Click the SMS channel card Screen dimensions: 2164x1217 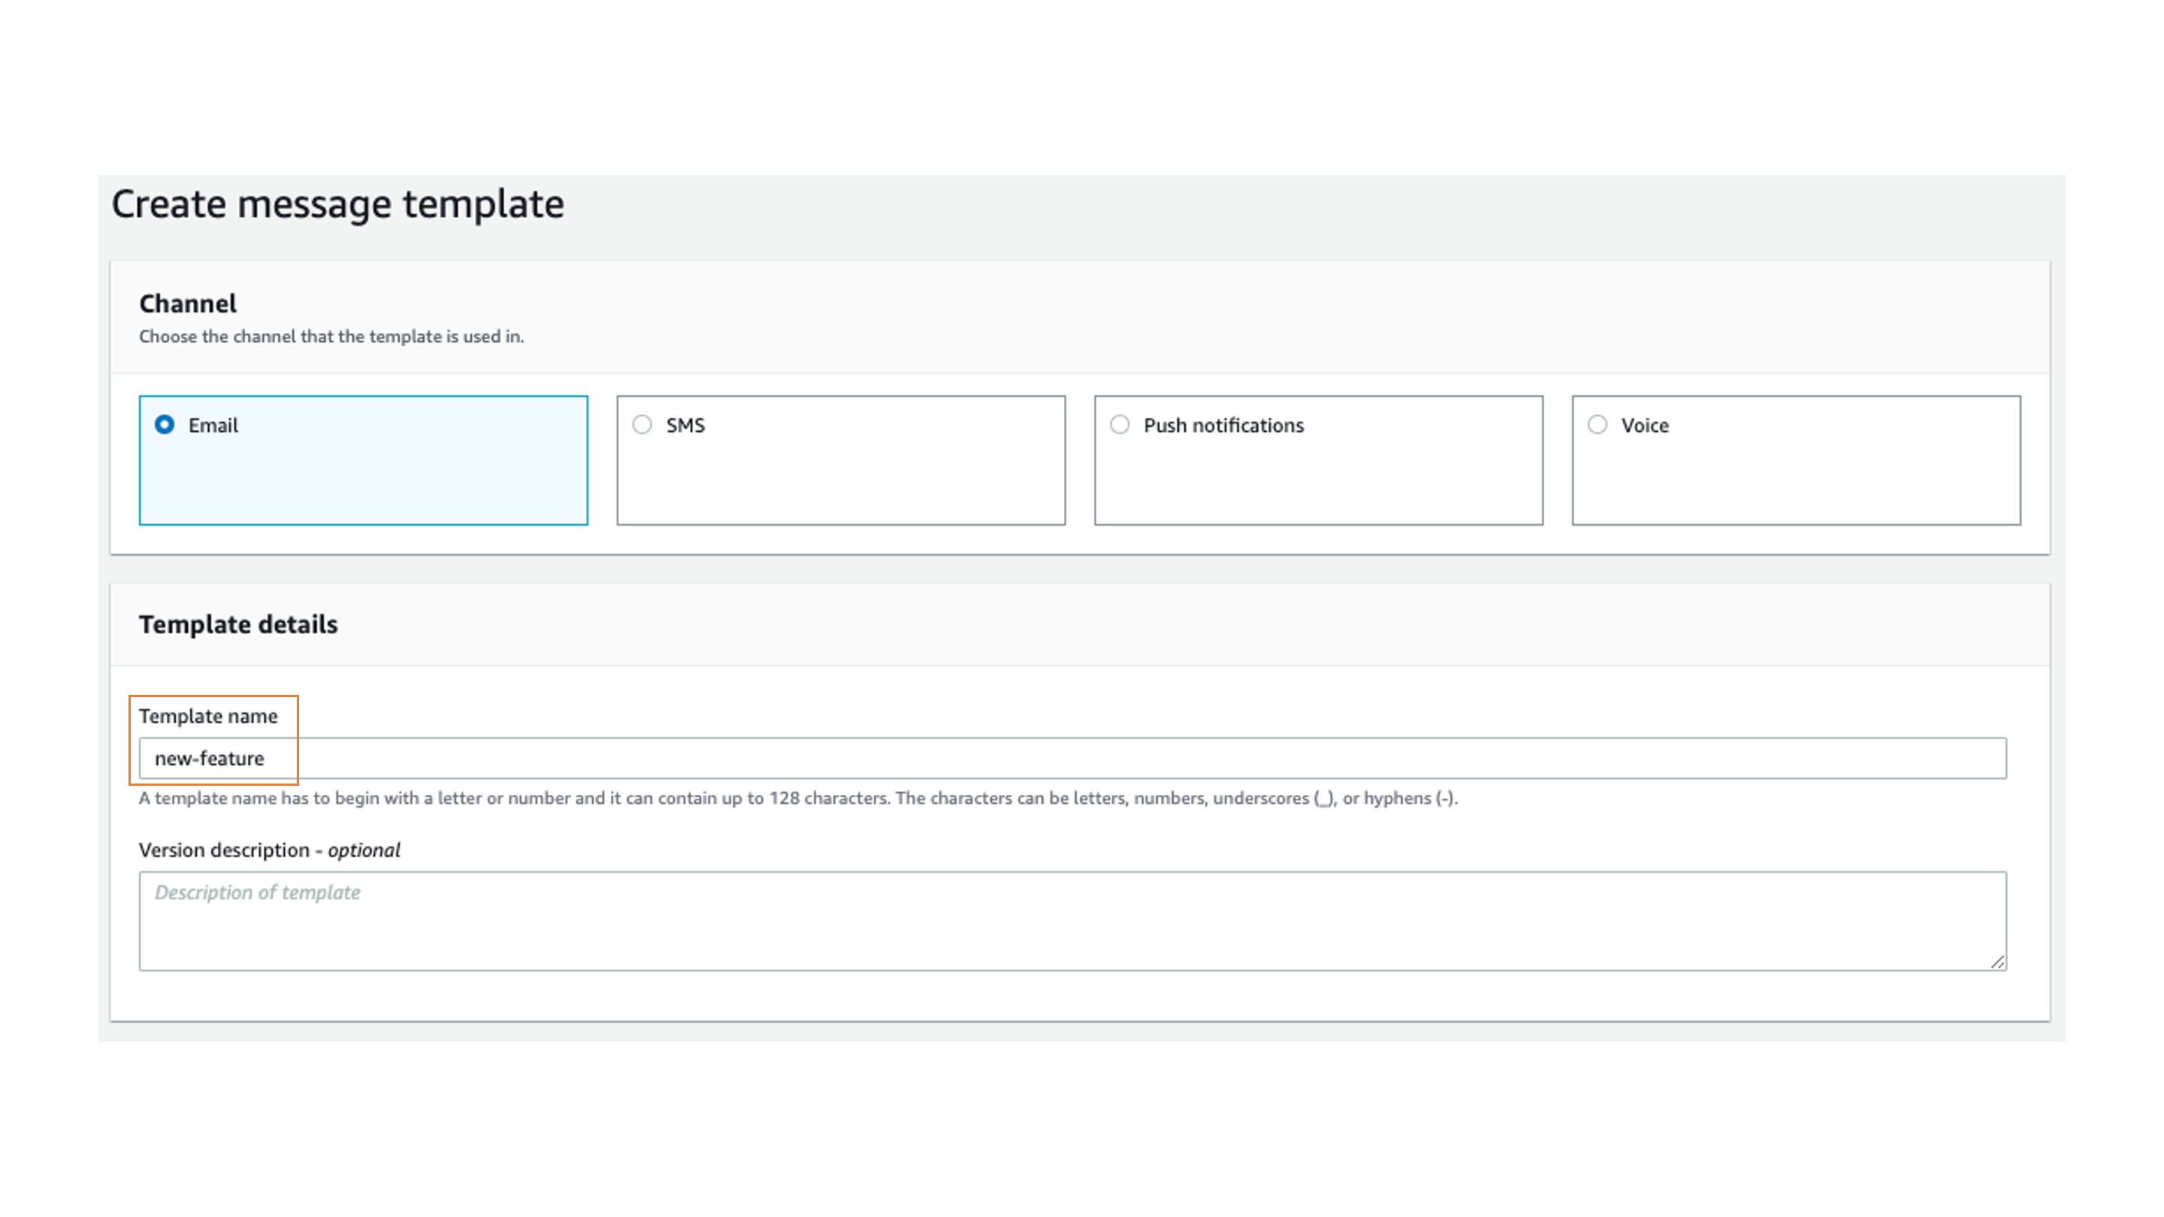coord(840,461)
